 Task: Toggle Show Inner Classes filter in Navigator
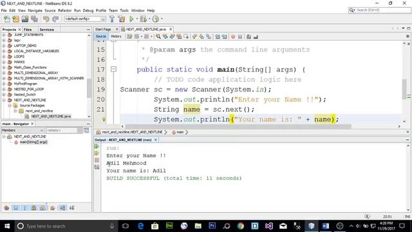[43, 208]
